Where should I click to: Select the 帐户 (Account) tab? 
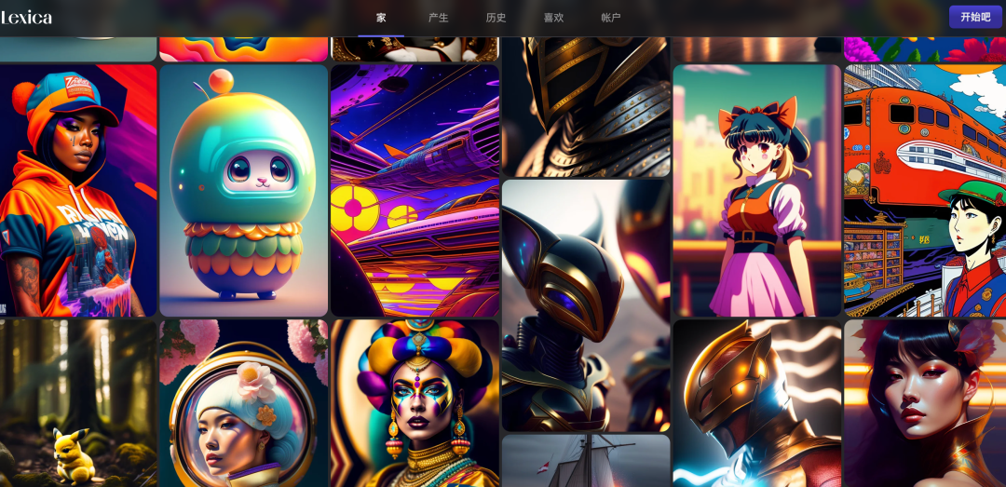[610, 18]
